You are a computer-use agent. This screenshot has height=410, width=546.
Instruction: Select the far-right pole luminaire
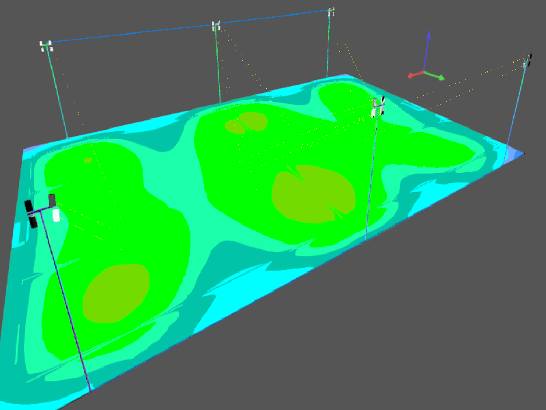528,61
